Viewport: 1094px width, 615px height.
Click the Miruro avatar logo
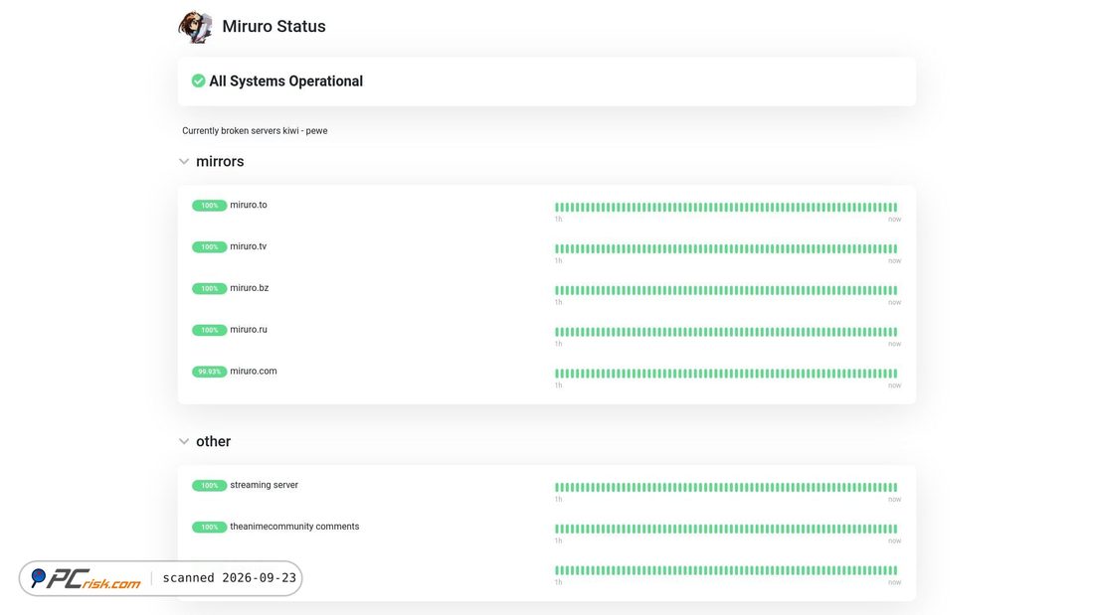195,27
